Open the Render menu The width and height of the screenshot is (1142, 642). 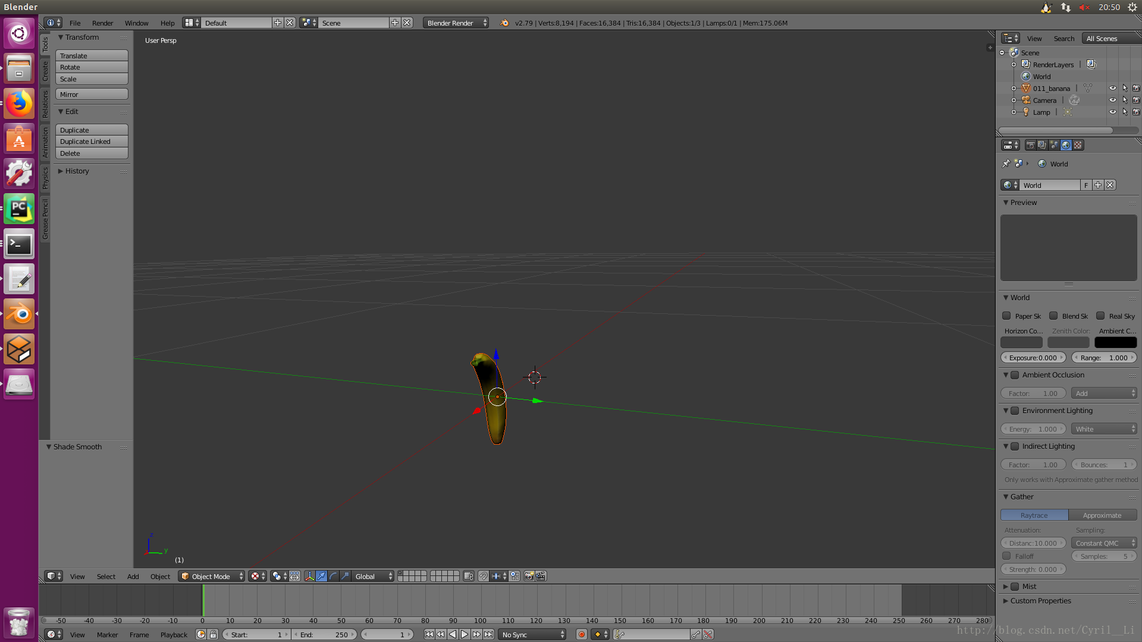pyautogui.click(x=102, y=23)
